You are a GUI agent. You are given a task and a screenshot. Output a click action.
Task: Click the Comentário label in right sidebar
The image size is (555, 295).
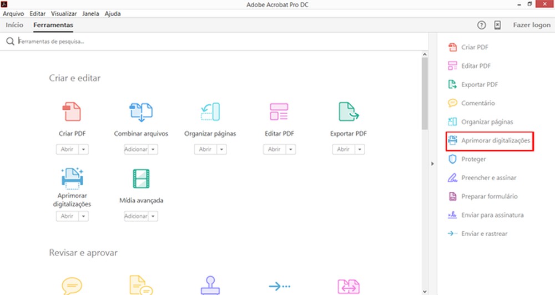(478, 103)
